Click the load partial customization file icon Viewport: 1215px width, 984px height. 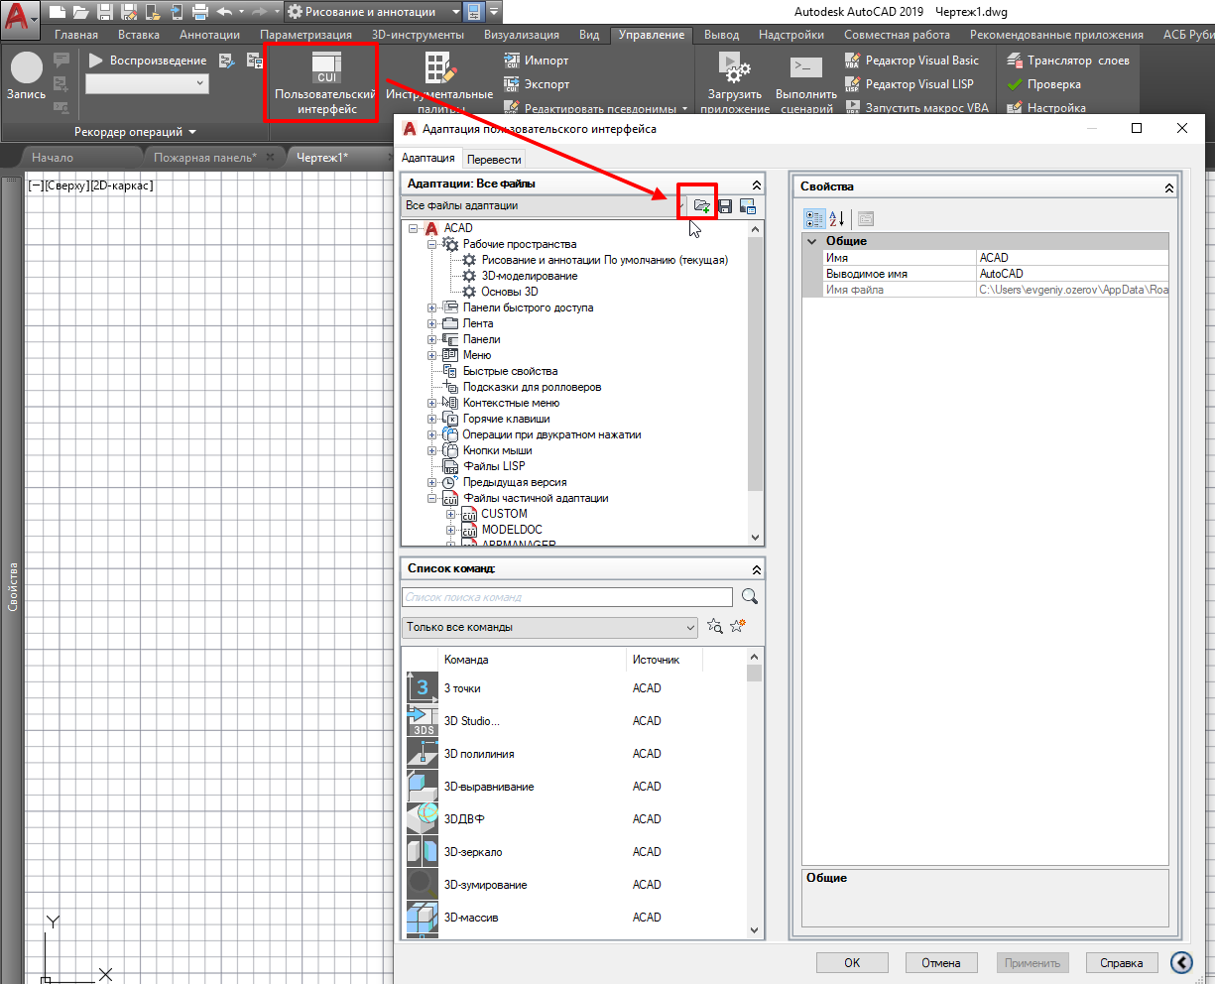701,205
